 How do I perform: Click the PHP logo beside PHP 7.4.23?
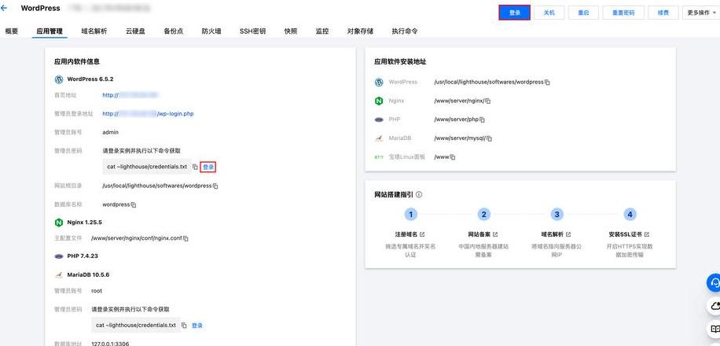pyautogui.click(x=58, y=256)
